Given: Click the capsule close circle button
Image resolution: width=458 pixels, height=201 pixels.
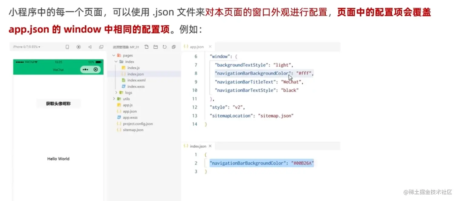Looking at the screenshot, I should [96, 70].
